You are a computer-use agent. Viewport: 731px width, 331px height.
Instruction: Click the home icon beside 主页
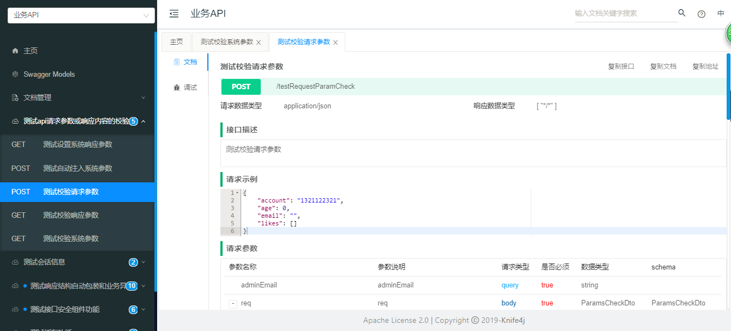[15, 51]
